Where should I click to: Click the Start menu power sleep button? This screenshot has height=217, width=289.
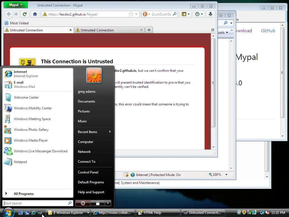coord(83,203)
